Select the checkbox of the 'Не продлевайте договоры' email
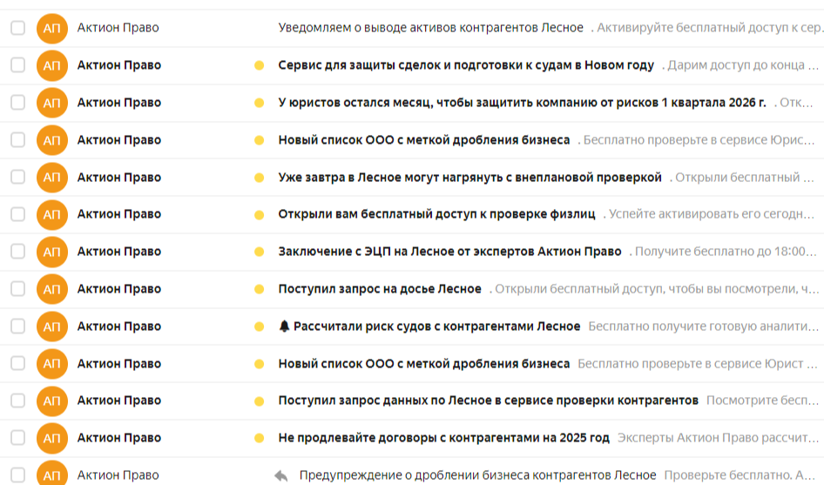 pyautogui.click(x=18, y=438)
